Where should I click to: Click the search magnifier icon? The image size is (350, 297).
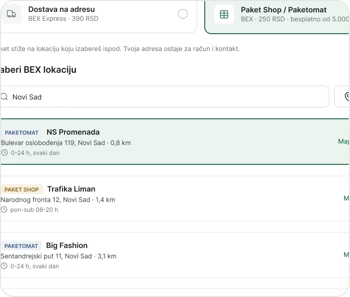point(4,97)
